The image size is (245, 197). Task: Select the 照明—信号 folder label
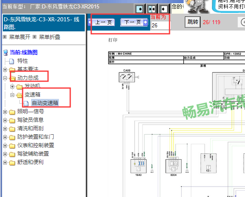tap(31, 111)
